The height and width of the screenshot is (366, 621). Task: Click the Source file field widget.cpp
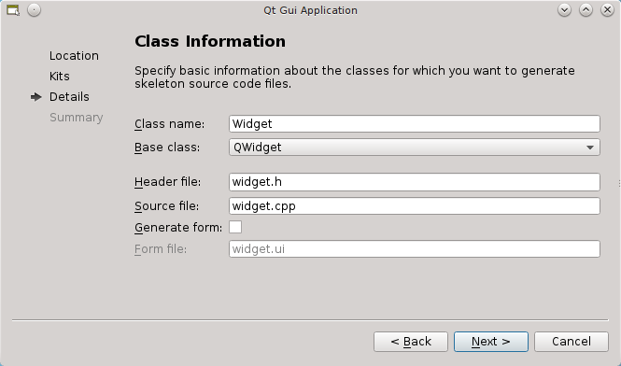click(x=415, y=206)
